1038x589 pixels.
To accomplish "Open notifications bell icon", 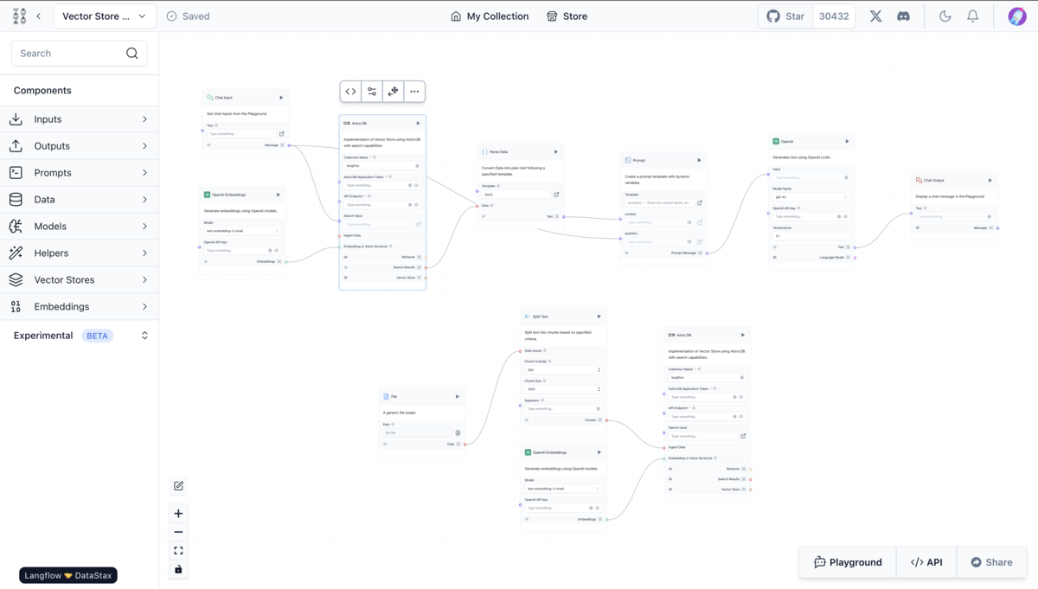I will click(973, 16).
